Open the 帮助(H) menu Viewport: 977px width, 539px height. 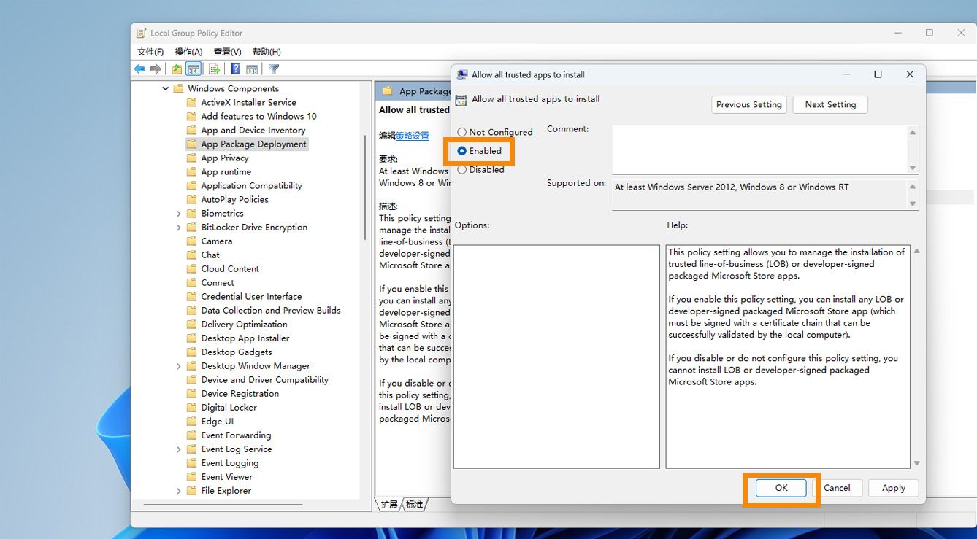click(267, 52)
